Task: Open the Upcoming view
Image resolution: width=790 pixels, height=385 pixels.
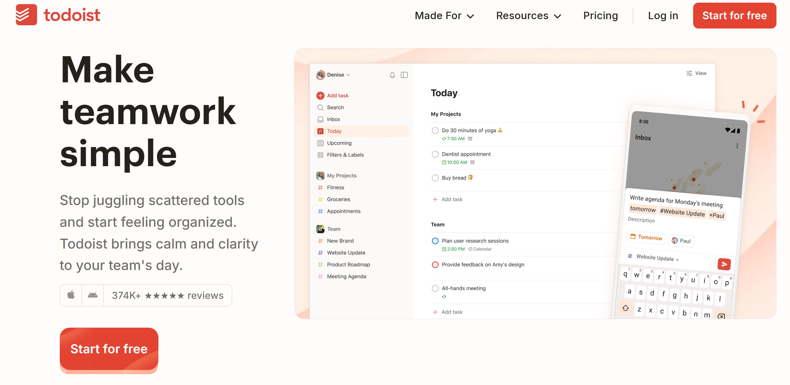Action: (x=339, y=143)
